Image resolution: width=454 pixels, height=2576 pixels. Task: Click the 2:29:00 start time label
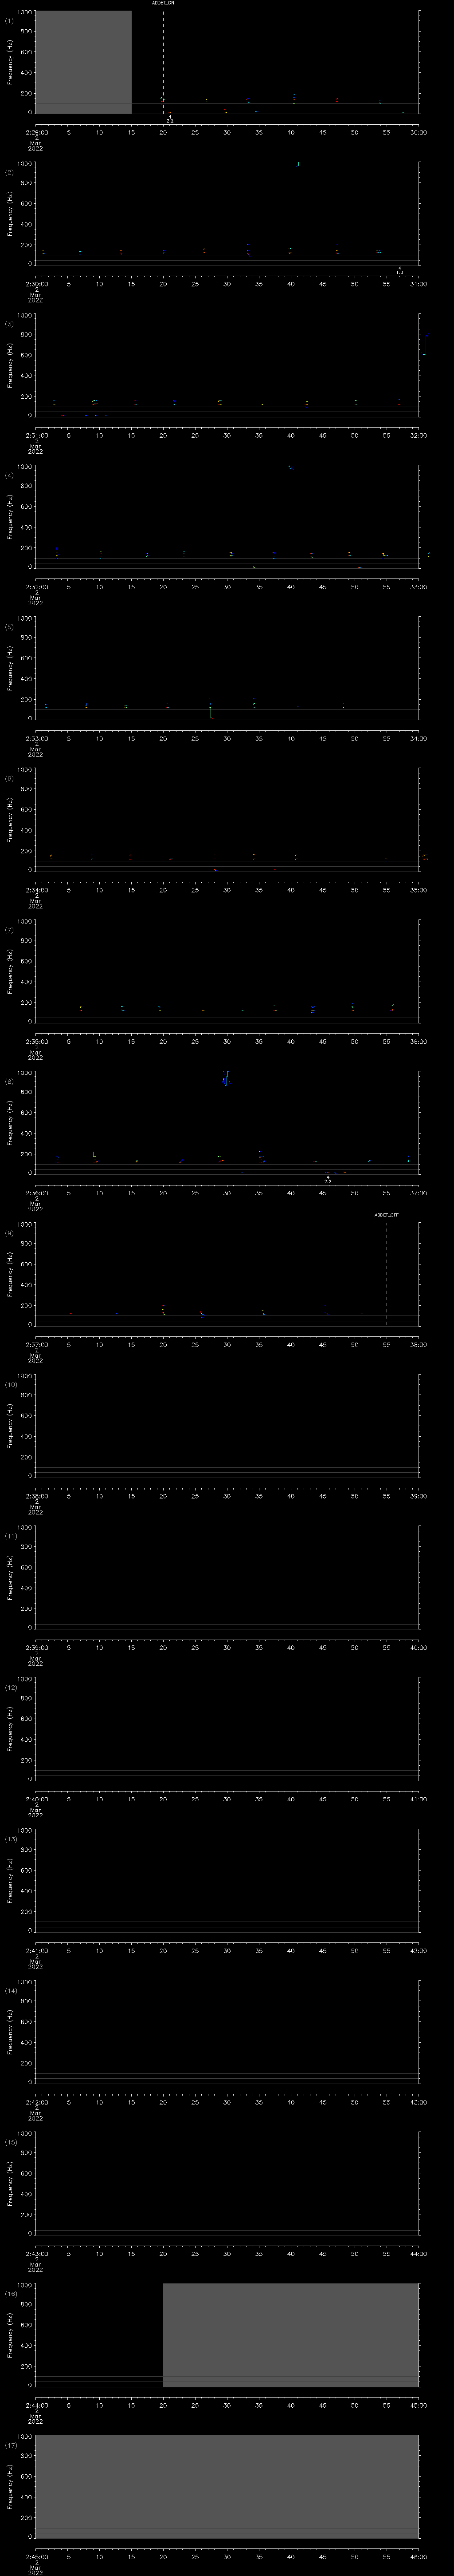tap(36, 132)
